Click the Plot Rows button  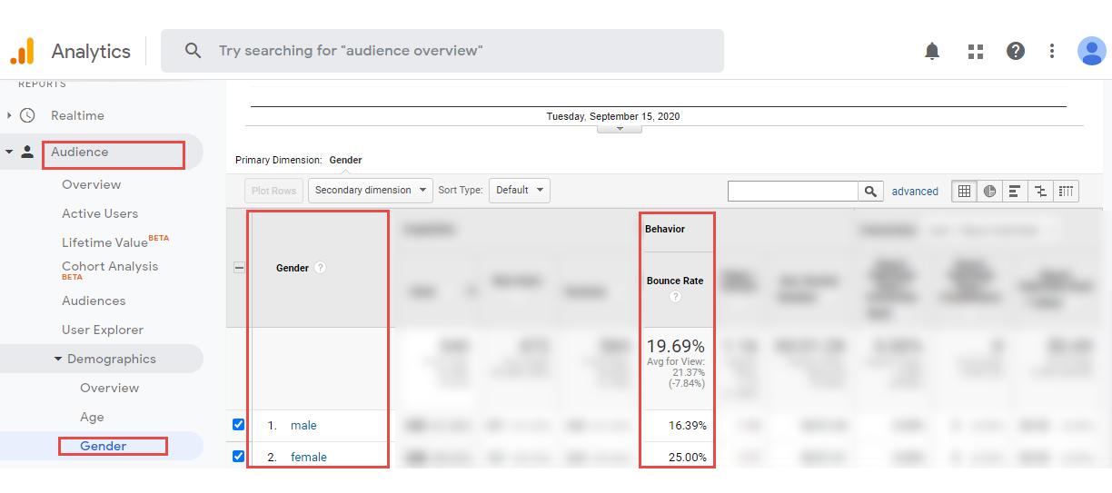[x=273, y=191]
